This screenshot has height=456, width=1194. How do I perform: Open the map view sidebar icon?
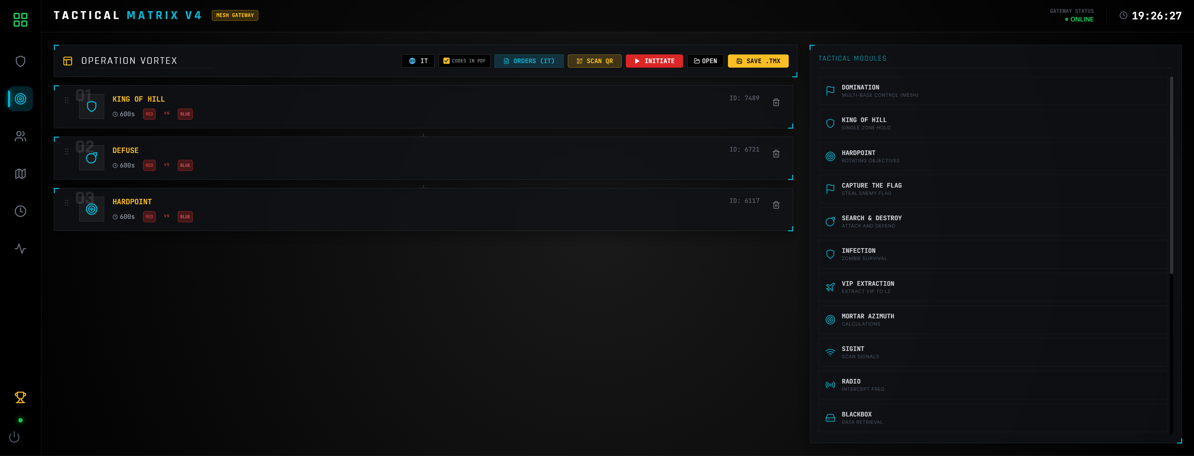[20, 174]
